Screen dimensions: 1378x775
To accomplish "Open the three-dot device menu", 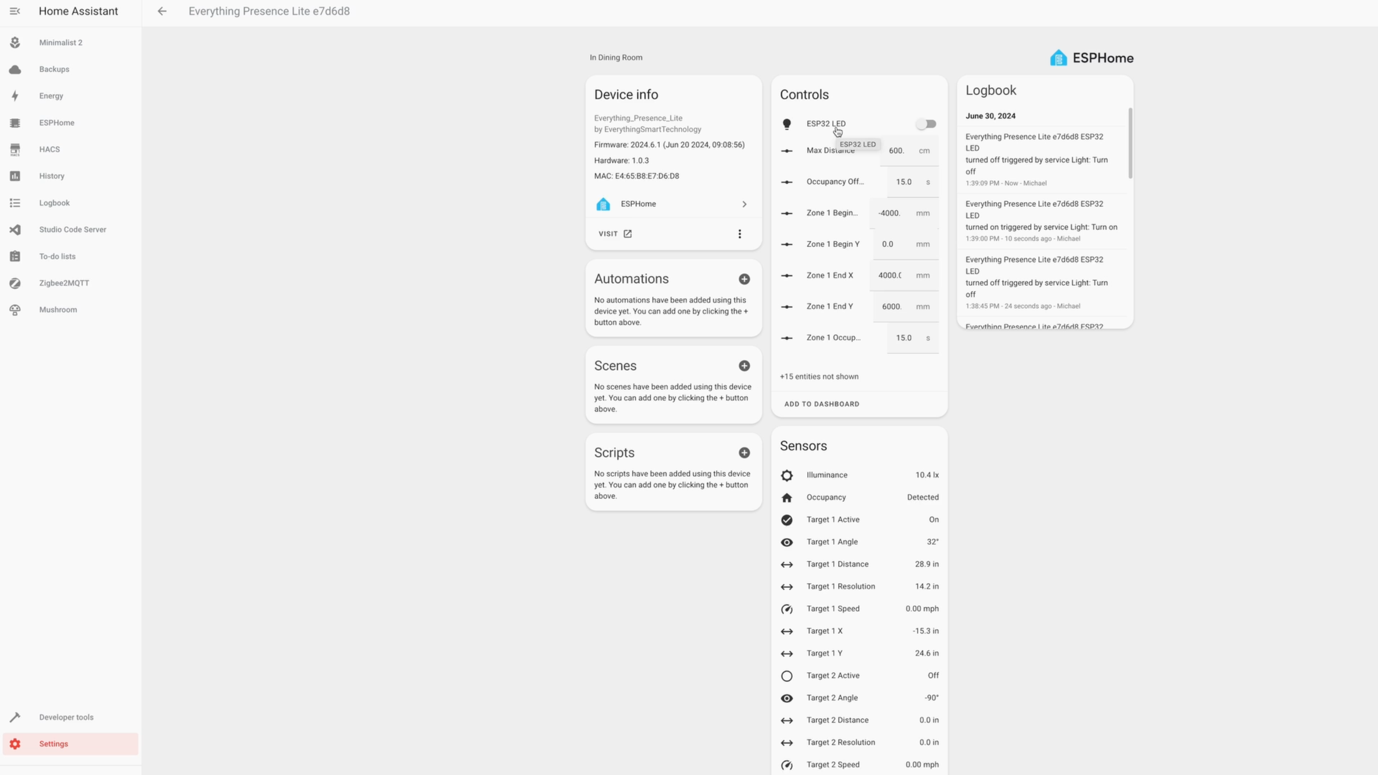I will [x=740, y=234].
